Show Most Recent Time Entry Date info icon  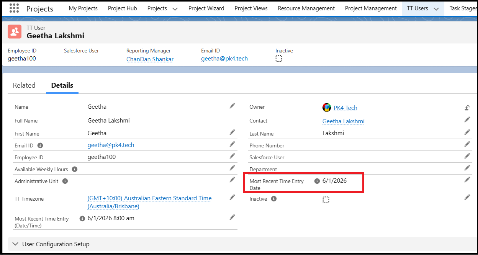pyautogui.click(x=317, y=181)
